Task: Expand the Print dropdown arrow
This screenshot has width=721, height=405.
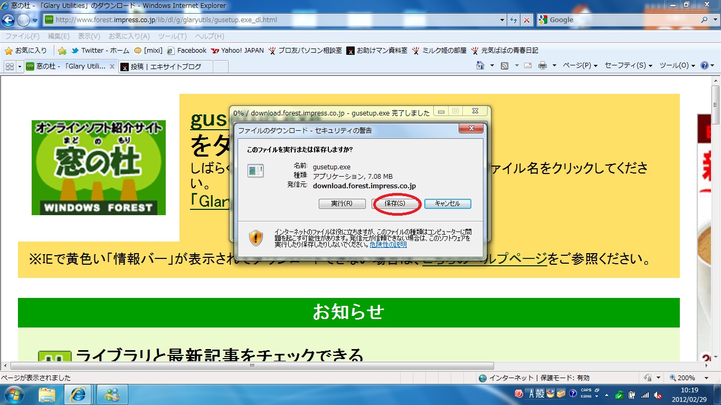Action: (554, 66)
